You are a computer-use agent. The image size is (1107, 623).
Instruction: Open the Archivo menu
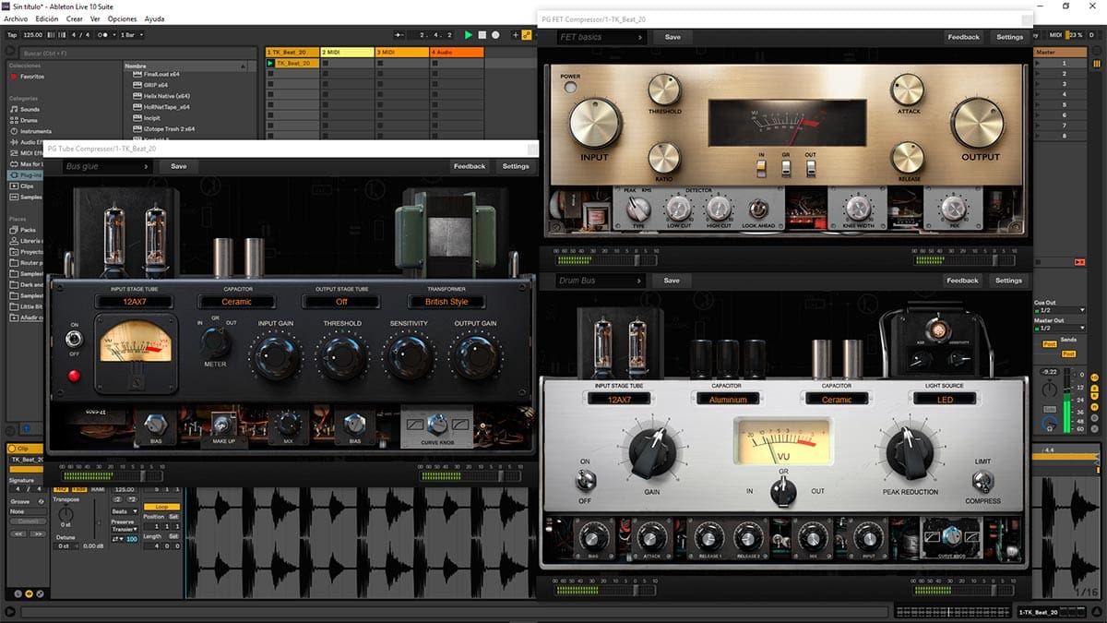17,18
